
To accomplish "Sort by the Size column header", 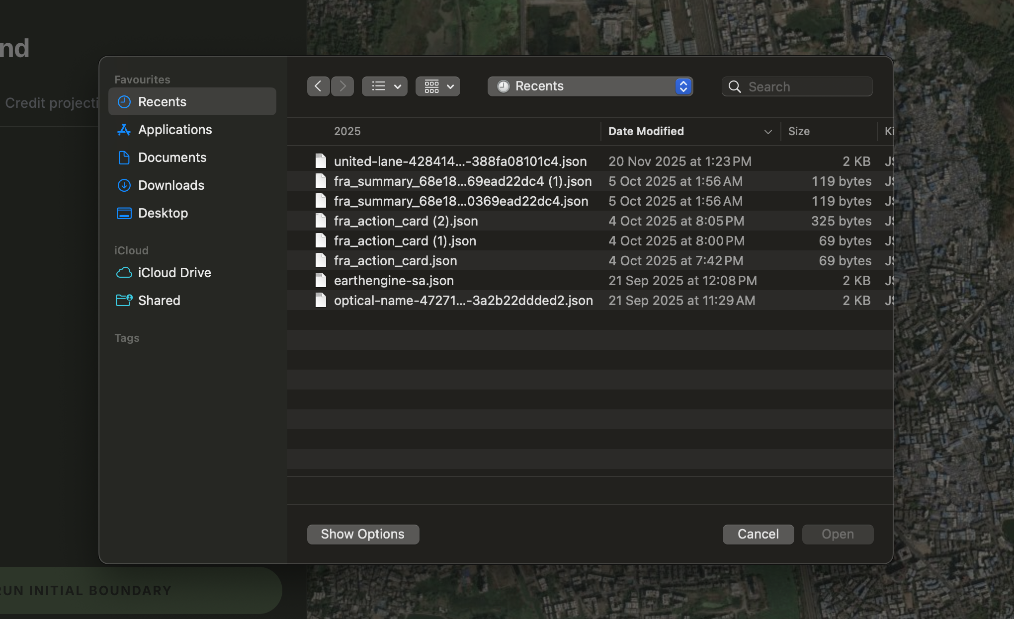I will point(829,131).
